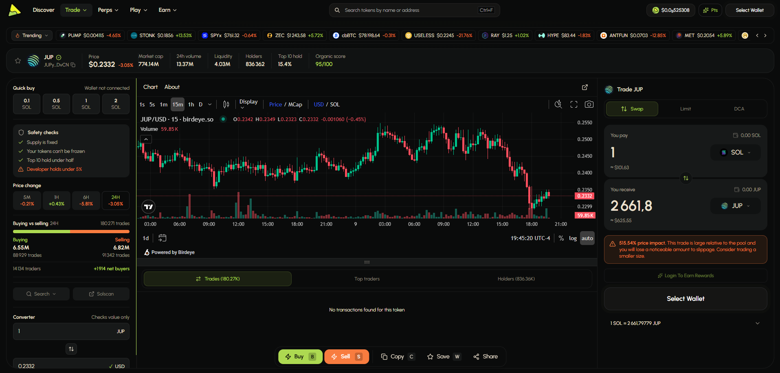Image resolution: width=780 pixels, height=373 pixels.
Task: Click Share button in bottom bar
Action: pyautogui.click(x=486, y=357)
